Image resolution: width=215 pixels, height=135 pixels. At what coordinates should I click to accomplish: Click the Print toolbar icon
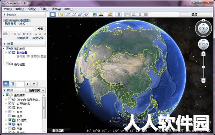click(x=134, y=15)
